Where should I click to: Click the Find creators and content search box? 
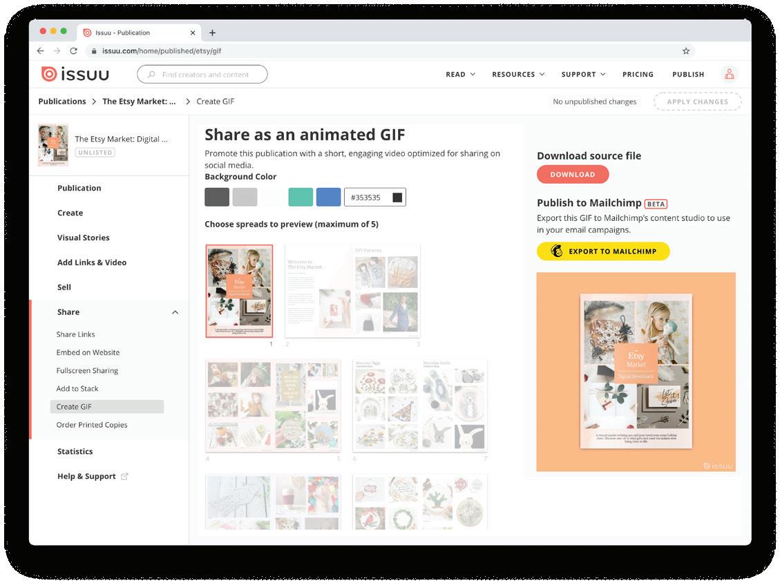coord(202,75)
